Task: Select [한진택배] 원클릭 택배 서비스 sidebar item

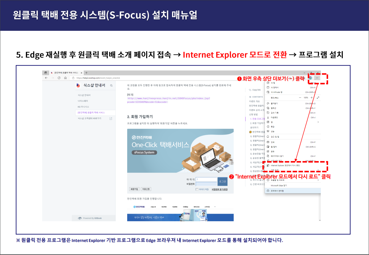Action: pyautogui.click(x=95, y=113)
